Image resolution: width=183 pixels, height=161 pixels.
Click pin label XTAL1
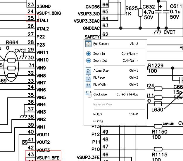click(42, 20)
